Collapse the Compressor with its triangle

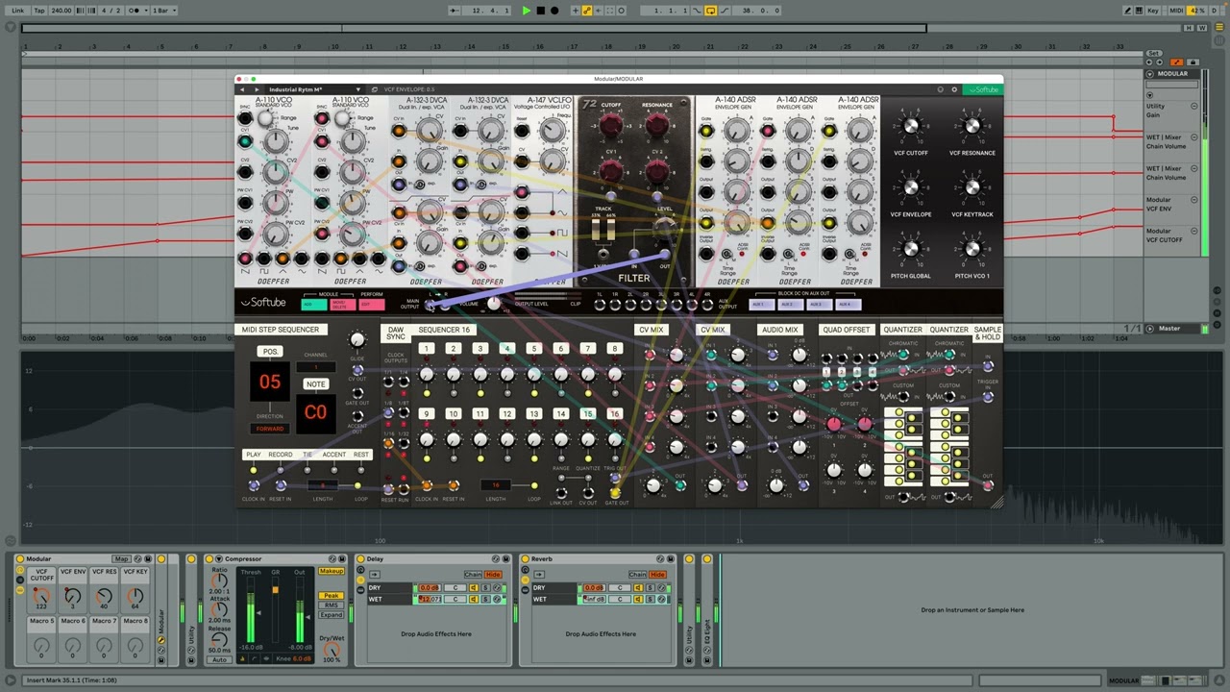click(x=219, y=558)
